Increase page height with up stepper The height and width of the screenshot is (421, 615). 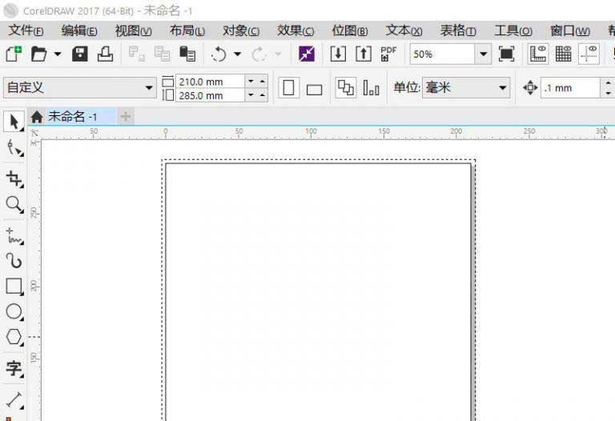263,95
